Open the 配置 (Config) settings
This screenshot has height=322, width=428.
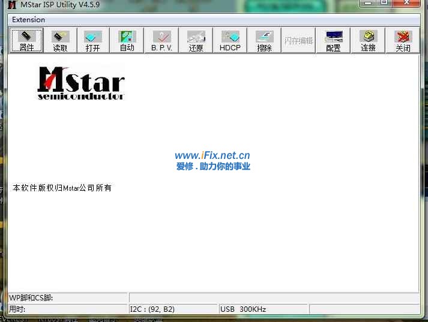333,41
